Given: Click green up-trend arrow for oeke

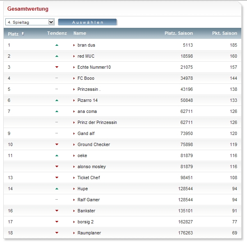Looking at the screenshot, I should [x=57, y=155].
